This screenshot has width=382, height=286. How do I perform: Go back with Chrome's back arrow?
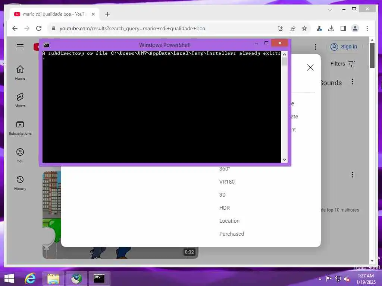[x=15, y=28]
